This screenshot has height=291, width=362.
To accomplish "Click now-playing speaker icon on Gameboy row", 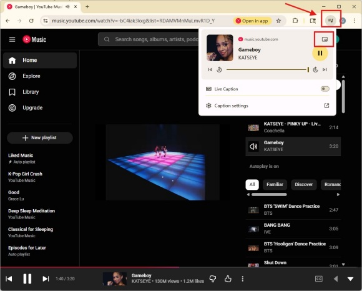I will 253,146.
